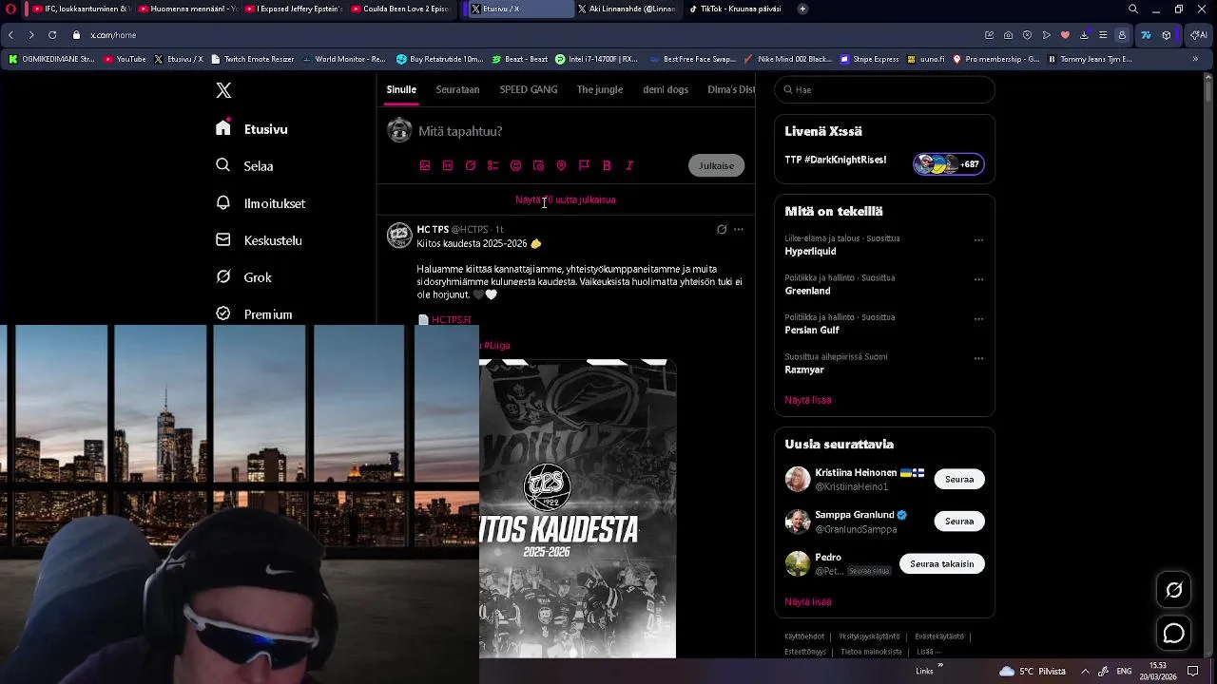This screenshot has width=1217, height=684.
Task: Show the new posts with Näytä uutta julkaisua
Action: pos(566,199)
